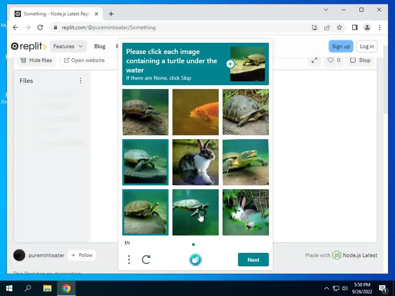Viewport: 395px width, 296px height.
Task: Click Hide files button
Action: click(x=36, y=61)
